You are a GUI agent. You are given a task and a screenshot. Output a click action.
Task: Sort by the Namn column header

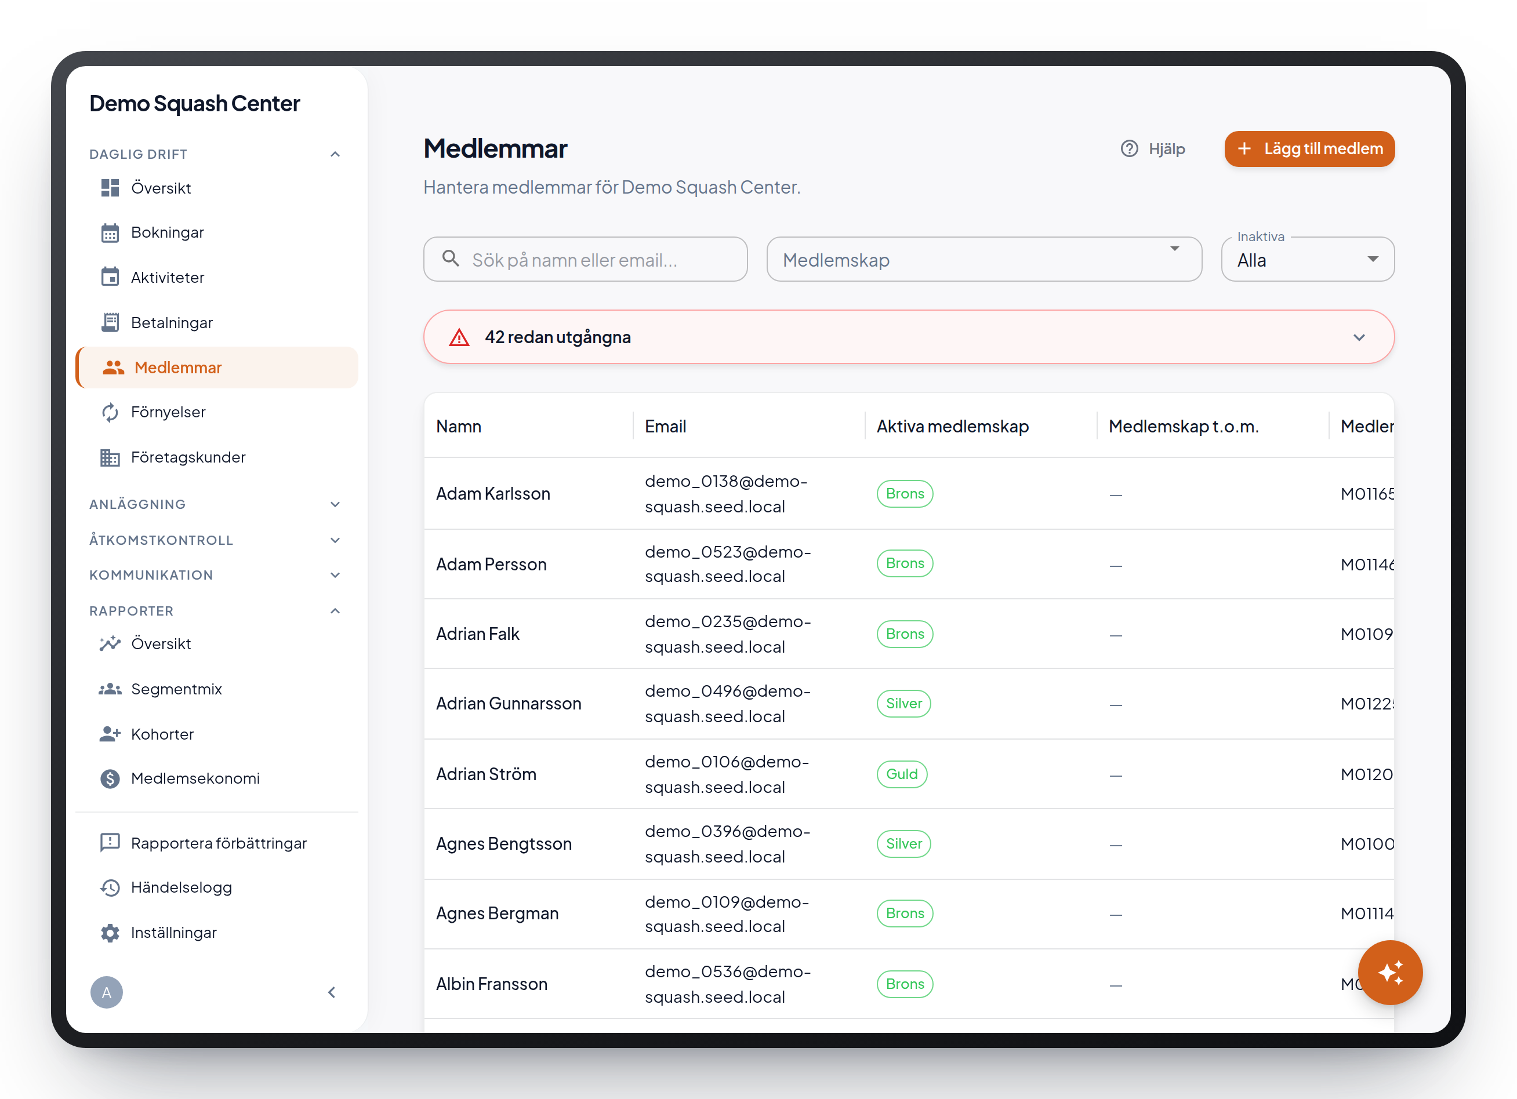pos(459,426)
